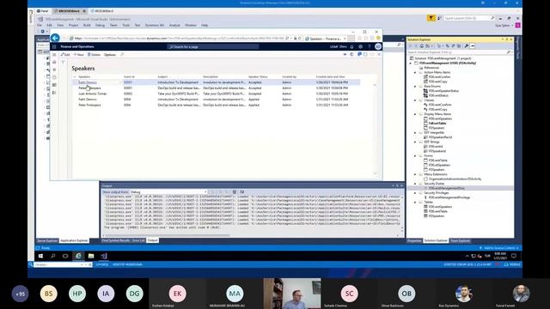Switch to the Properties tab
This screenshot has width=550, height=309.
414,240
